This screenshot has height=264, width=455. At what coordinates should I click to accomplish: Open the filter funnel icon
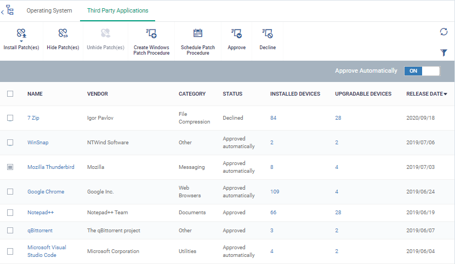click(443, 52)
